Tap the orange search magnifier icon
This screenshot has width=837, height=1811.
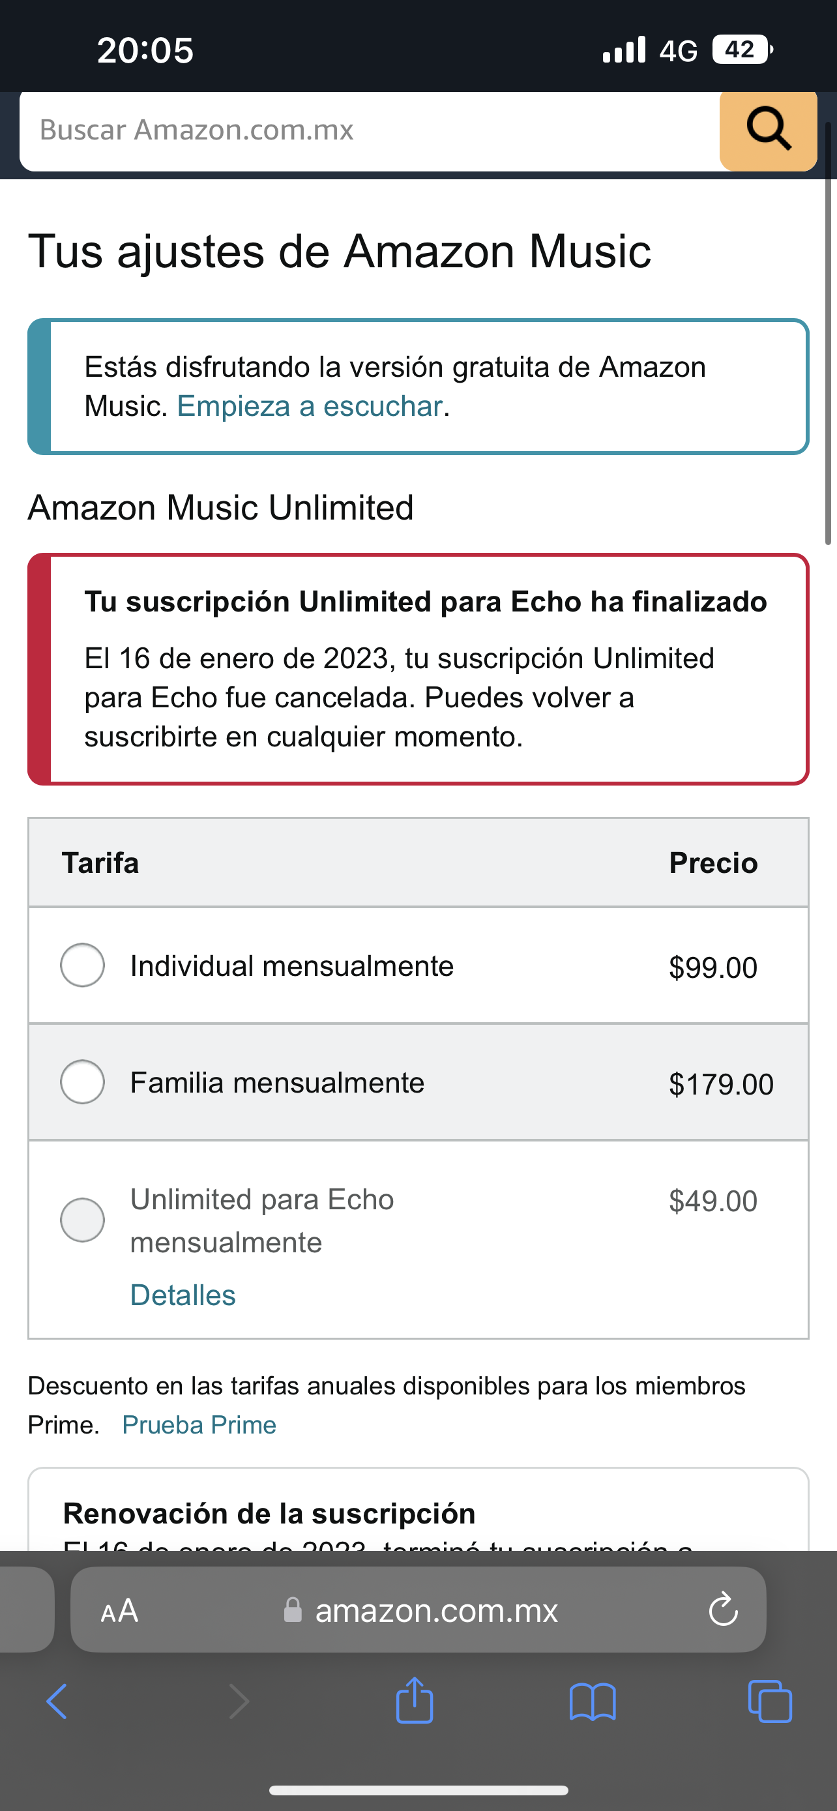[x=768, y=129]
